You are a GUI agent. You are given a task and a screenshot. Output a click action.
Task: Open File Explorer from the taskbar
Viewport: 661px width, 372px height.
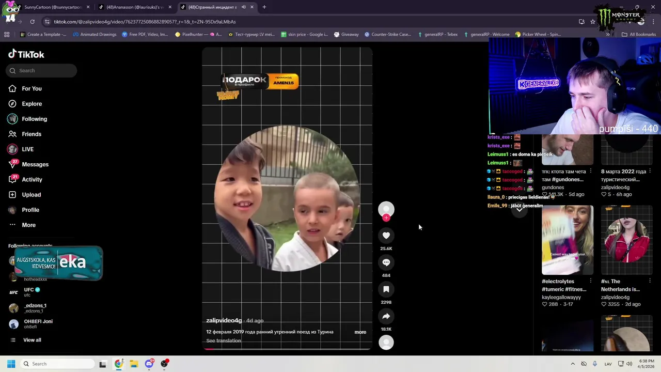(x=134, y=364)
